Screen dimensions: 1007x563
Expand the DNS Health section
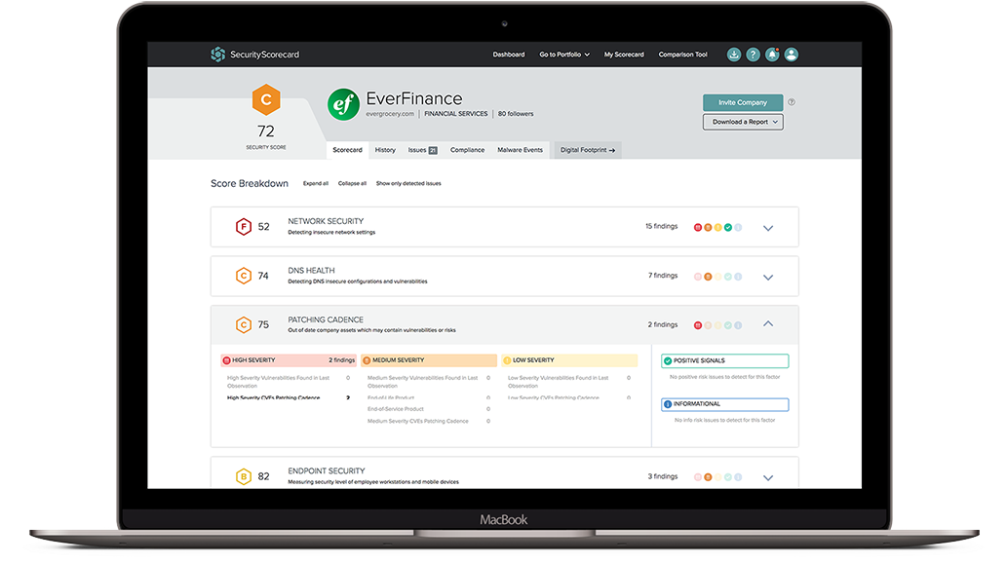[768, 278]
